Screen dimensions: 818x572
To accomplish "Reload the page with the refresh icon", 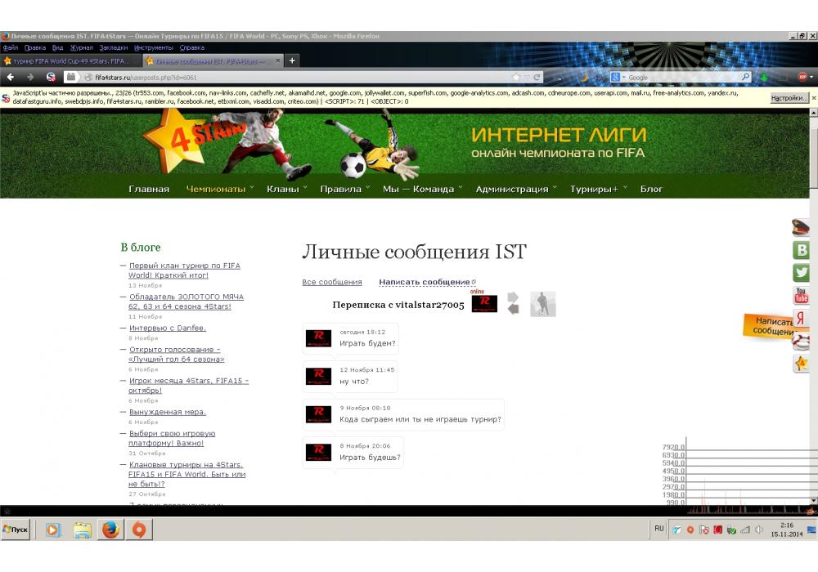I will click(537, 77).
